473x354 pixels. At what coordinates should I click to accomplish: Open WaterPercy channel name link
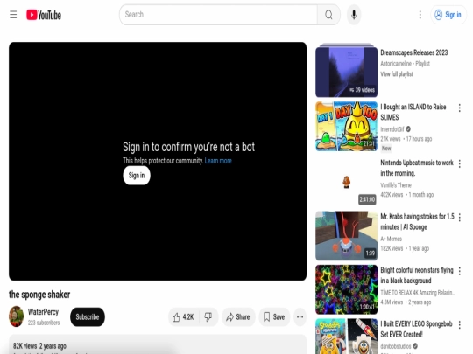pos(43,312)
